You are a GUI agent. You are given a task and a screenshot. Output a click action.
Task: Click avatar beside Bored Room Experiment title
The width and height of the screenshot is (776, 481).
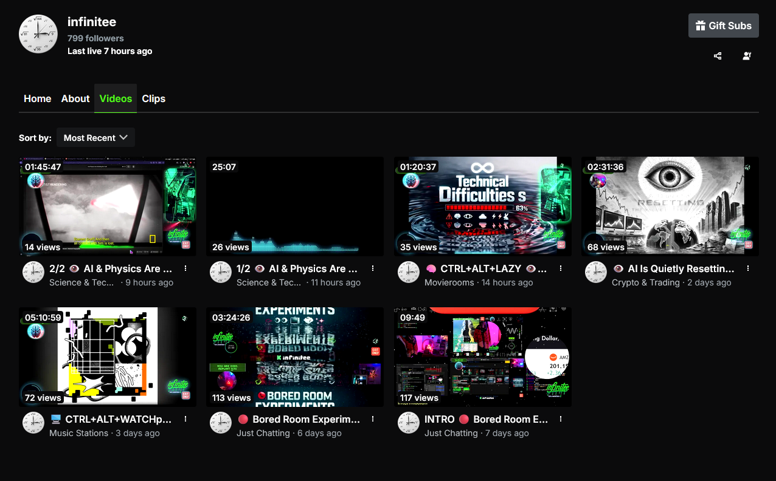pos(221,423)
